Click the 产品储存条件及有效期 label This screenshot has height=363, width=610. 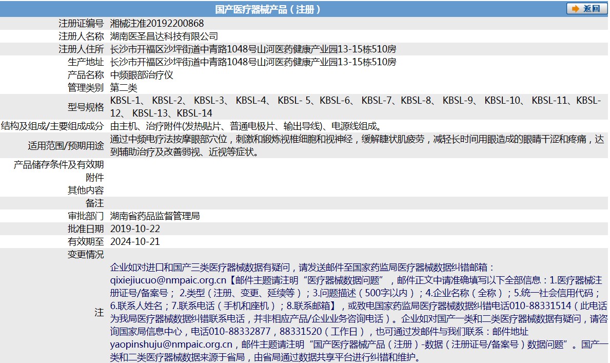[x=59, y=165]
